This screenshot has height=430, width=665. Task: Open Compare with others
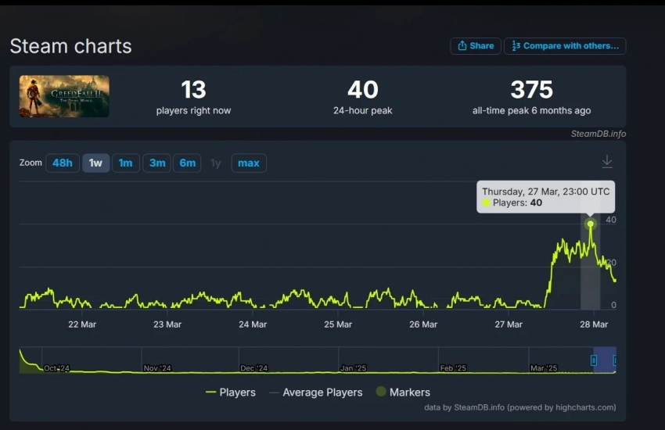click(564, 46)
